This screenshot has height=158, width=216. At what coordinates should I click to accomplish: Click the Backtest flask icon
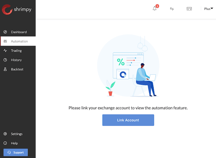coord(5,69)
